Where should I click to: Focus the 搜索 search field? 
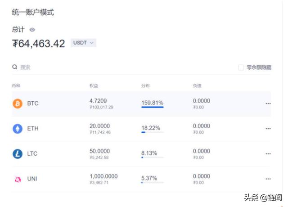point(25,67)
